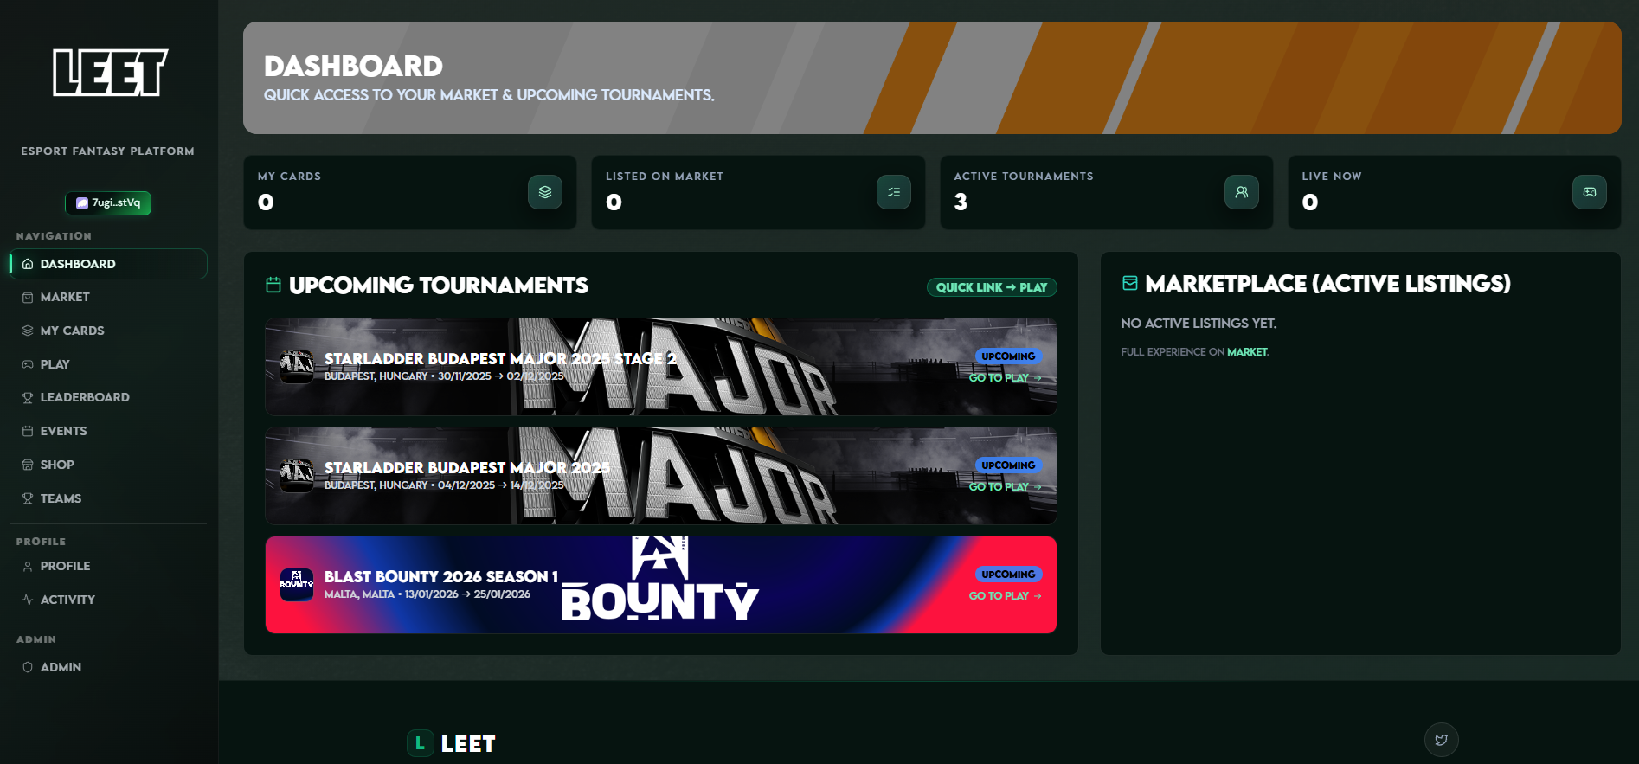Select the StarLadder Budapest Major 2025 Stage 2 title

coord(500,358)
